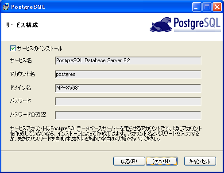The height and width of the screenshot is (173, 224).
Task: Click the パスワード input field
Action: pos(128,102)
